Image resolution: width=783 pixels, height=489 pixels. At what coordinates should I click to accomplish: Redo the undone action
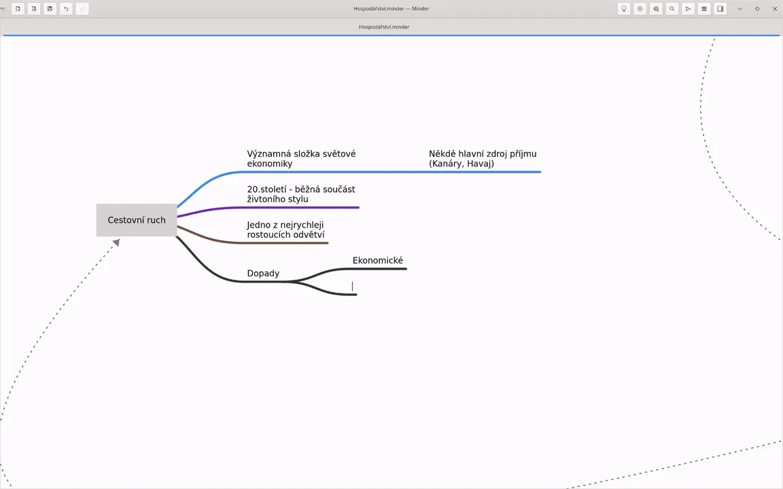click(82, 8)
